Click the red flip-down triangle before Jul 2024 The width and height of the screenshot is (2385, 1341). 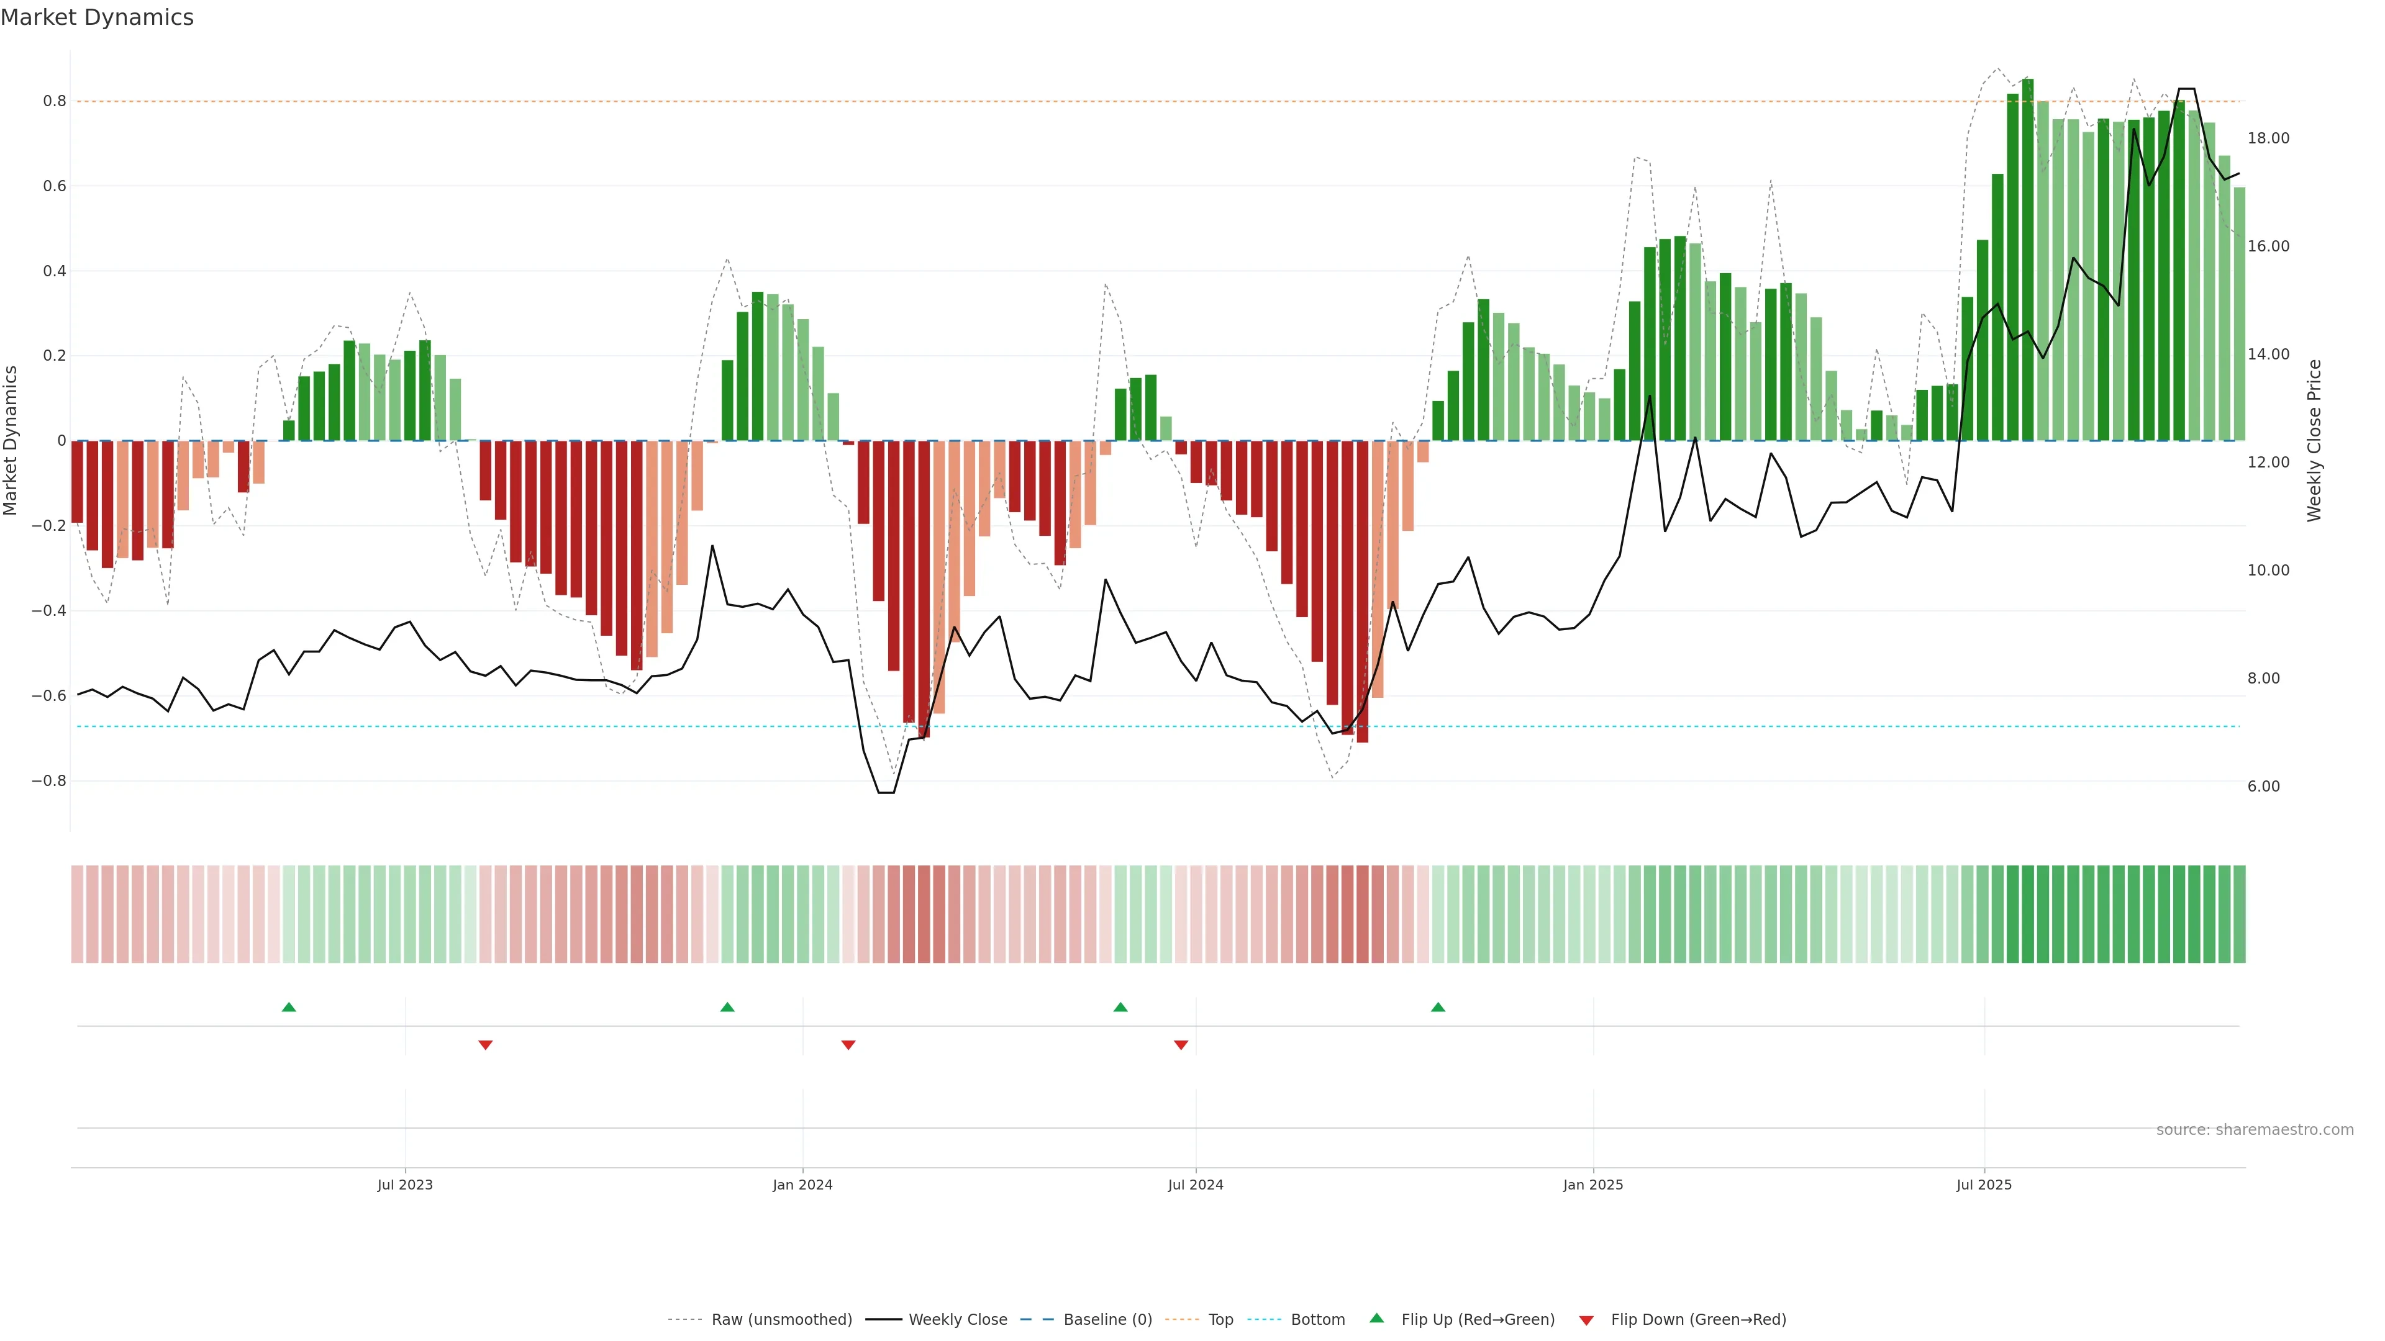(1181, 1045)
